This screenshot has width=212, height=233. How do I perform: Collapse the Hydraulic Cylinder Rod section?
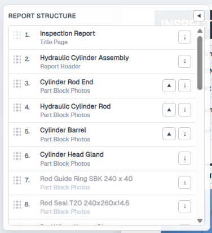point(169,110)
